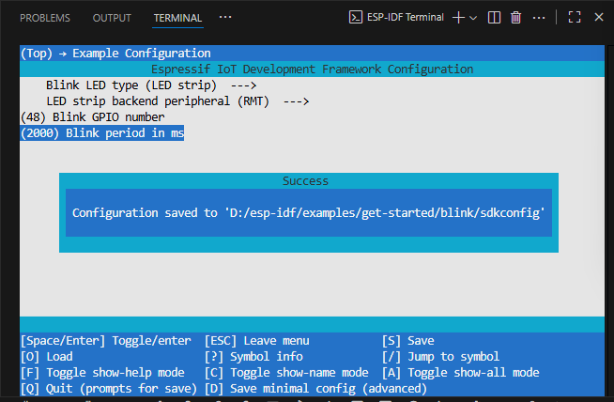The image size is (614, 402).
Task: Show more panel tabs via ellipsis
Action: click(x=225, y=17)
